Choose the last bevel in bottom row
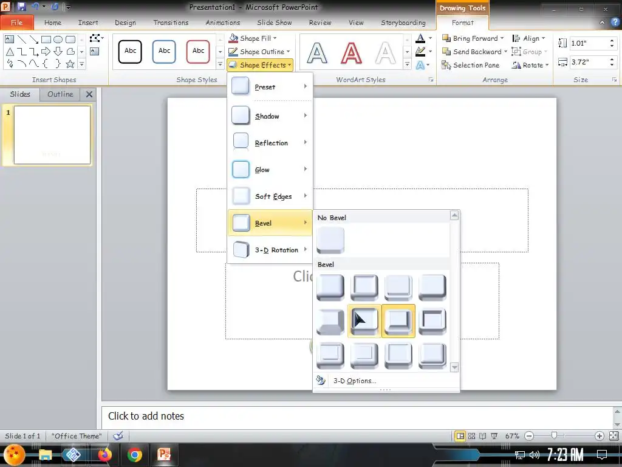The height and width of the screenshot is (467, 622). click(432, 355)
